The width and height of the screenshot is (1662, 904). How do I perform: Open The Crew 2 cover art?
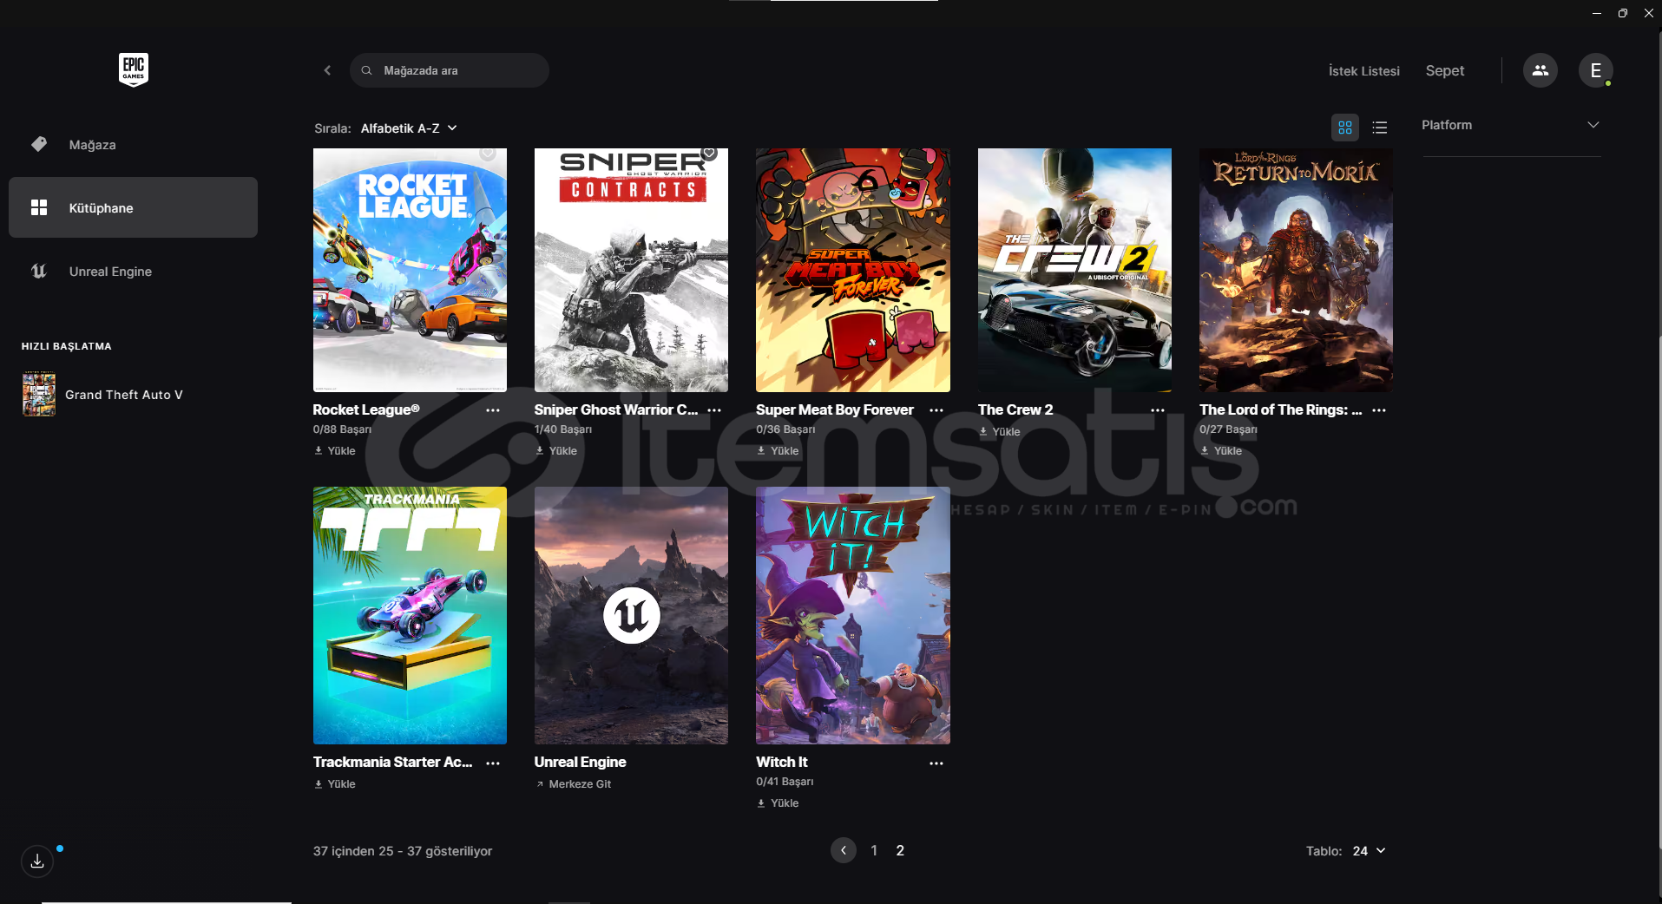1074,270
